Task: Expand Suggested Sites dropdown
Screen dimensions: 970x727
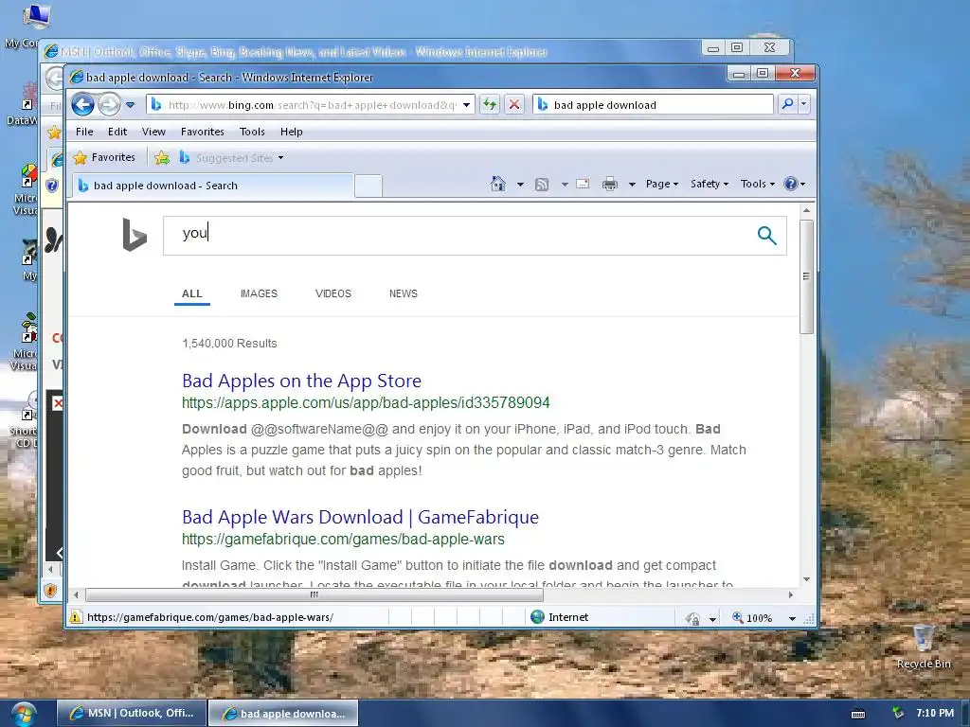Action: [280, 158]
